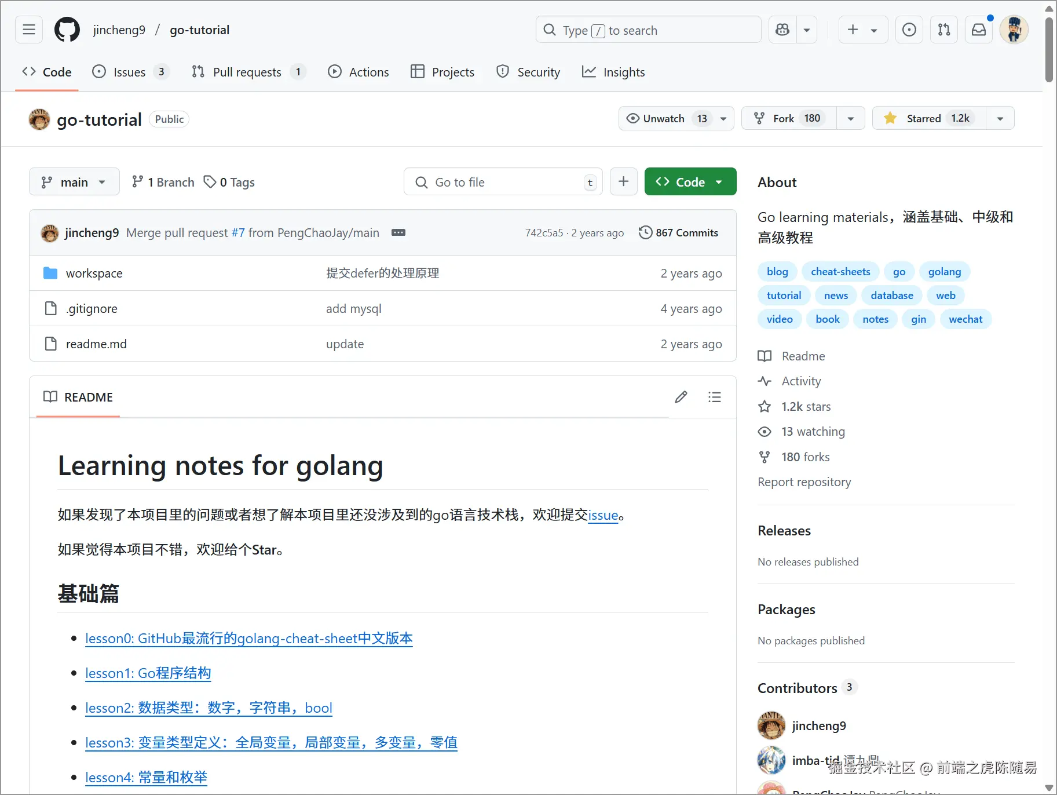Open the 867 Commits history
The image size is (1057, 795).
tap(679, 232)
